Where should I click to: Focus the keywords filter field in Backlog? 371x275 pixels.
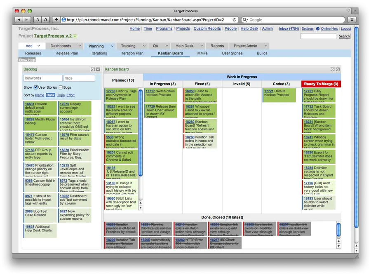coord(43,78)
